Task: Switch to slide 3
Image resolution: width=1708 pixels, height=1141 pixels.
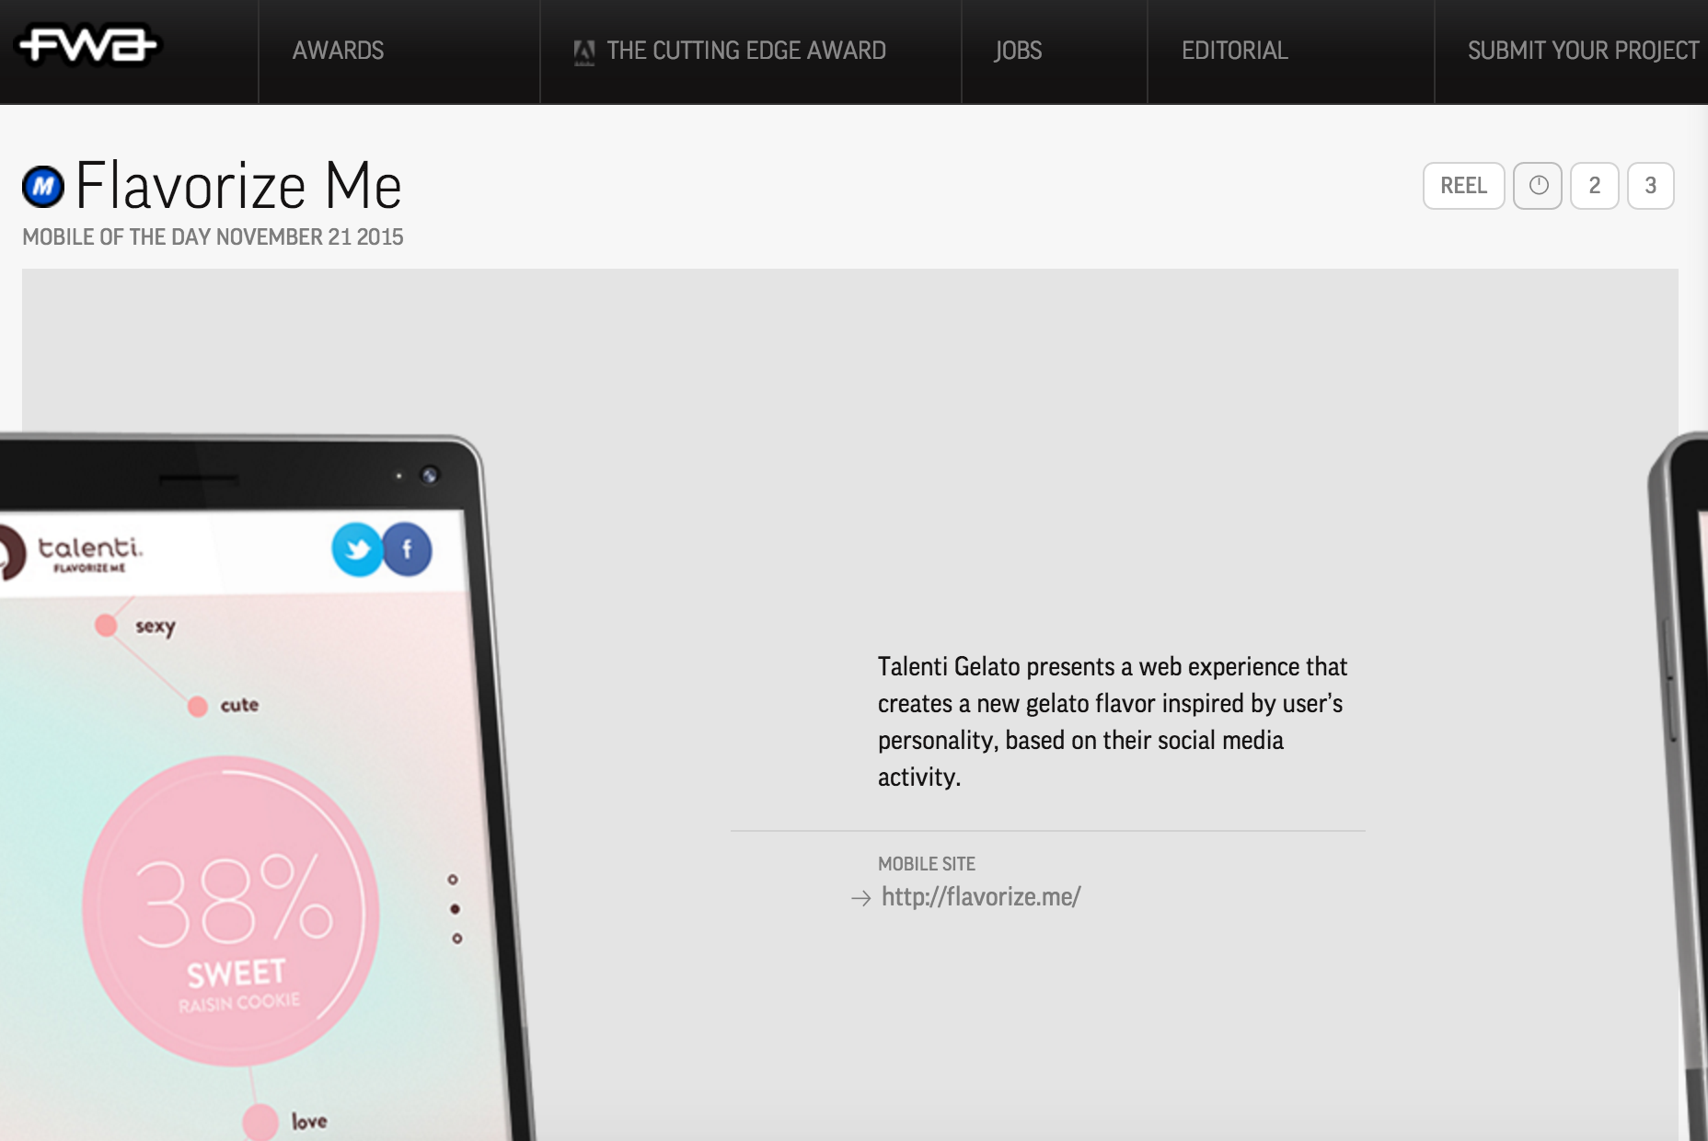Action: point(1650,186)
